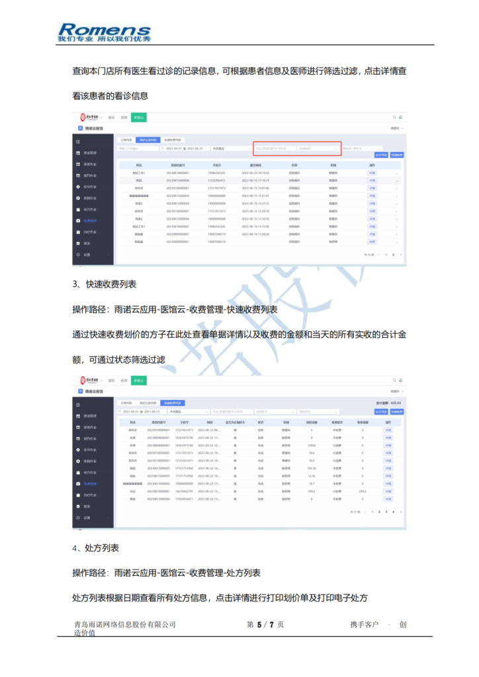Select 快速收费列表 tab in lower screenshot

(x=173, y=403)
